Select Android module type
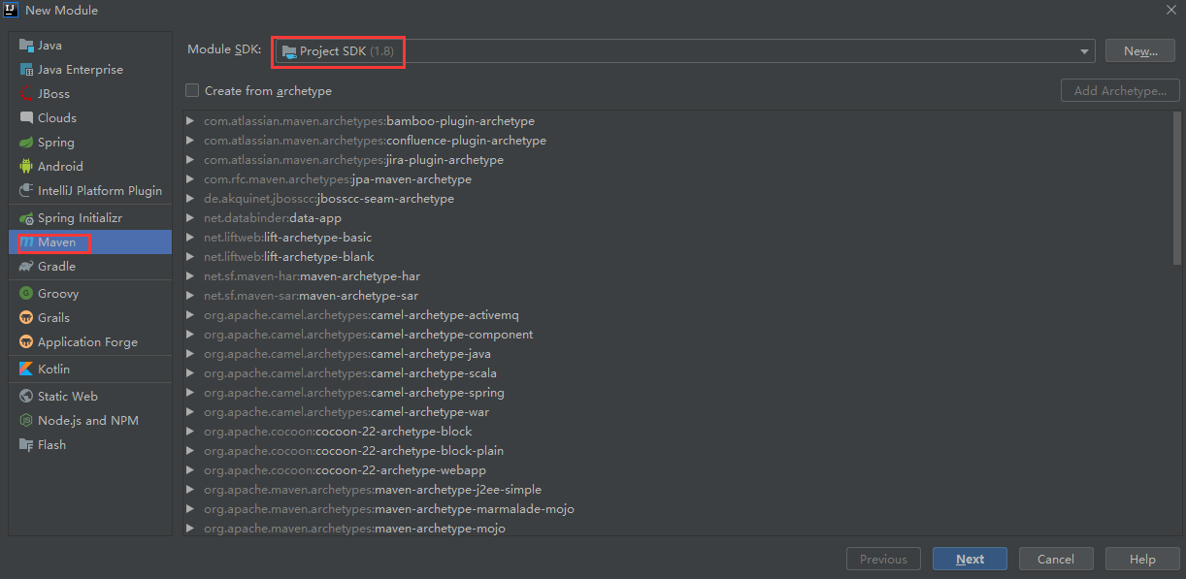 [x=90, y=167]
